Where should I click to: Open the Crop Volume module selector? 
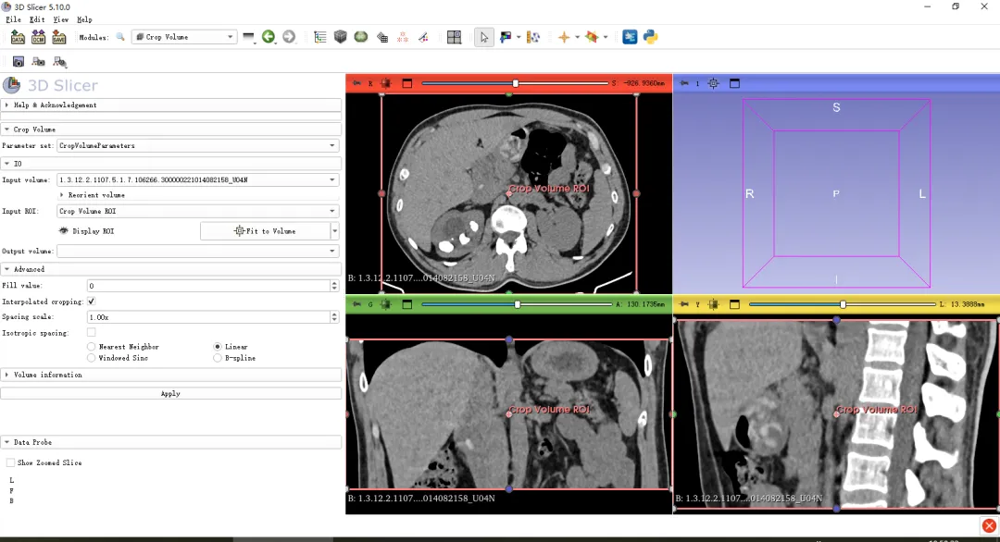pyautogui.click(x=184, y=37)
